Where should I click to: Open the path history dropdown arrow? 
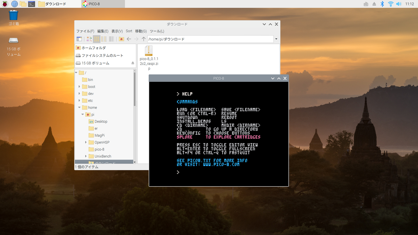click(276, 39)
